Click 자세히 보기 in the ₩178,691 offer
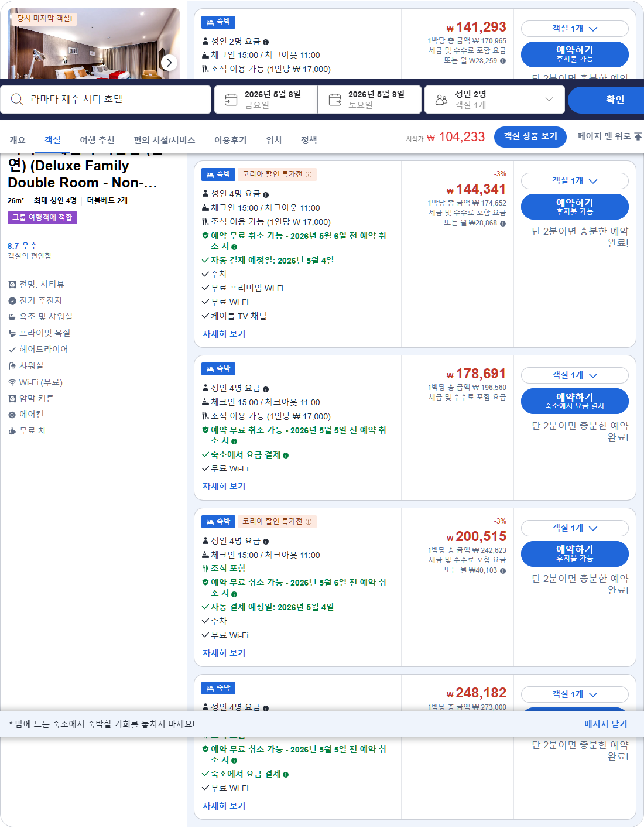Image resolution: width=644 pixels, height=828 pixels. pyautogui.click(x=224, y=487)
